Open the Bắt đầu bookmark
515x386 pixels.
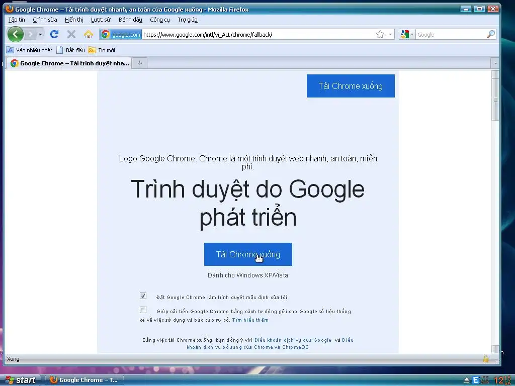coord(70,50)
